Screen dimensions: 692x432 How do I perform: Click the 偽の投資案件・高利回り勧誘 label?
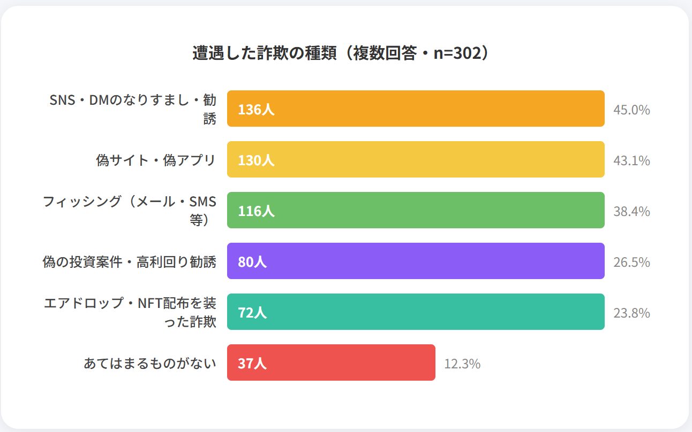point(130,262)
